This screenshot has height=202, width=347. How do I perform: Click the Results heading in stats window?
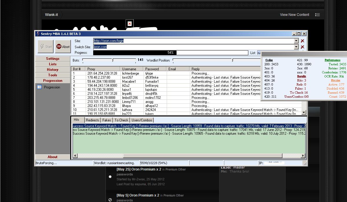click(x=301, y=76)
